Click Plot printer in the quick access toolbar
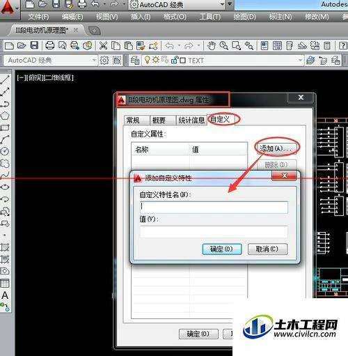This screenshot has width=348, height=356. (82, 4)
